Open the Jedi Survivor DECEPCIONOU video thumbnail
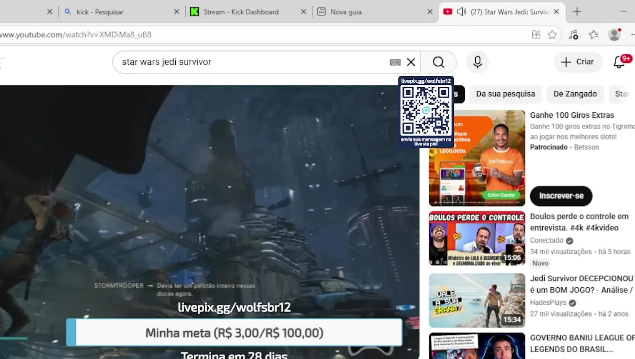This screenshot has width=635, height=359. [477, 300]
